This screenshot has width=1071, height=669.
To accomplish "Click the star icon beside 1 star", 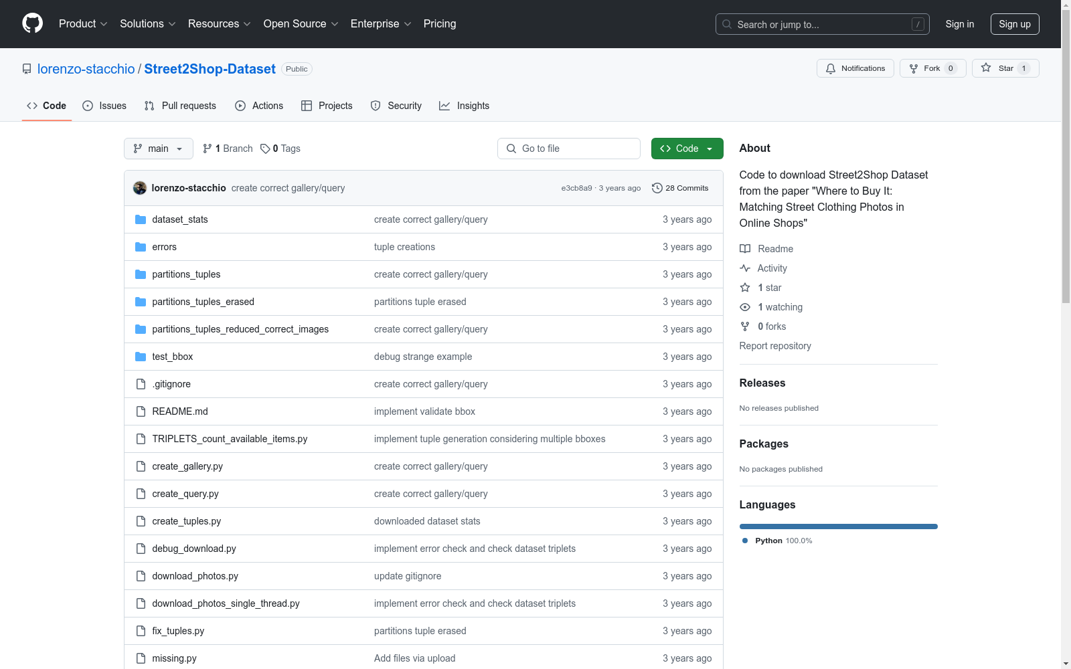I will click(745, 288).
